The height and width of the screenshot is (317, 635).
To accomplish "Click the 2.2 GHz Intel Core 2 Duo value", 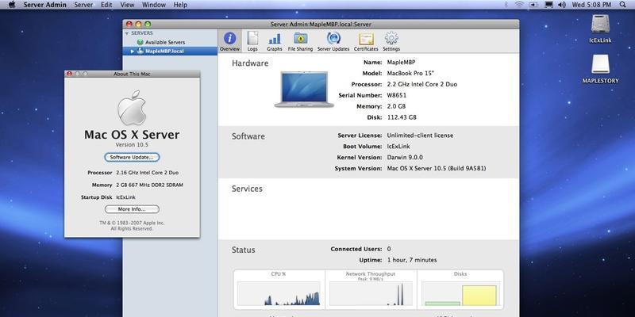I will (422, 85).
